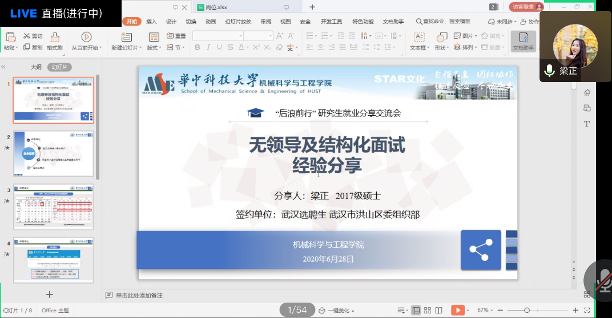Screen dimensions: 612x318
Task: Click 一键美化 in the status bar
Action: 339,311
